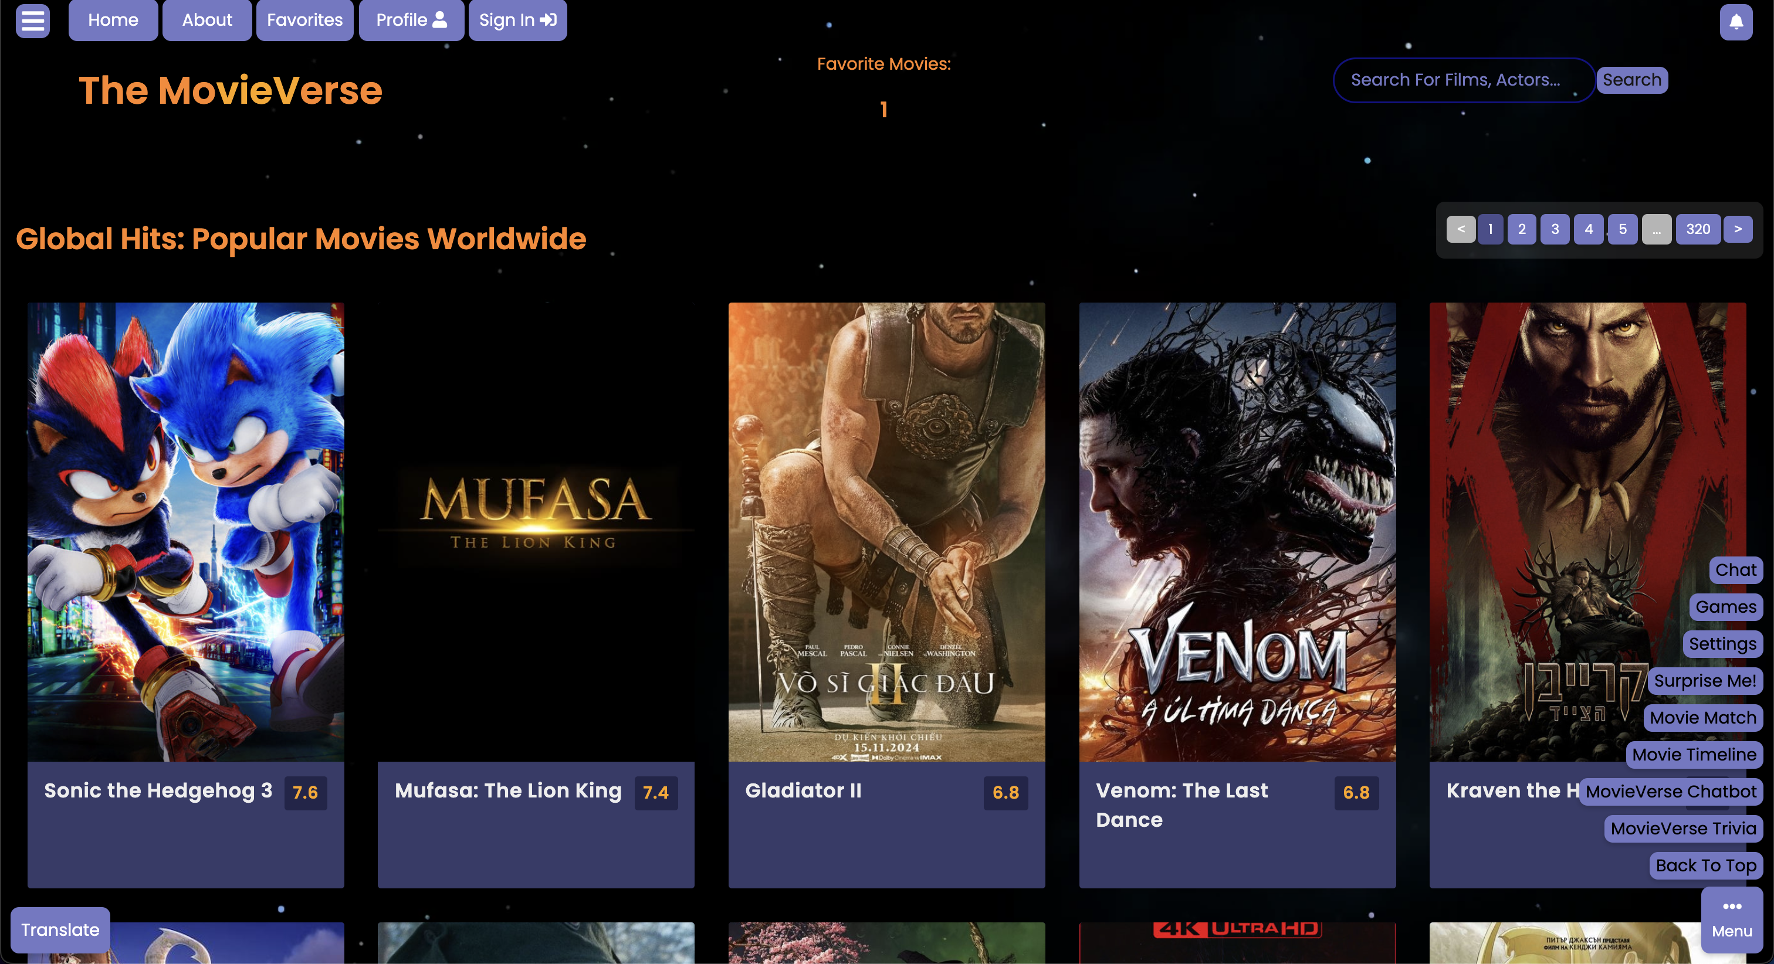Screen dimensions: 1774x964
Task: Click Back To Top
Action: pos(1706,865)
